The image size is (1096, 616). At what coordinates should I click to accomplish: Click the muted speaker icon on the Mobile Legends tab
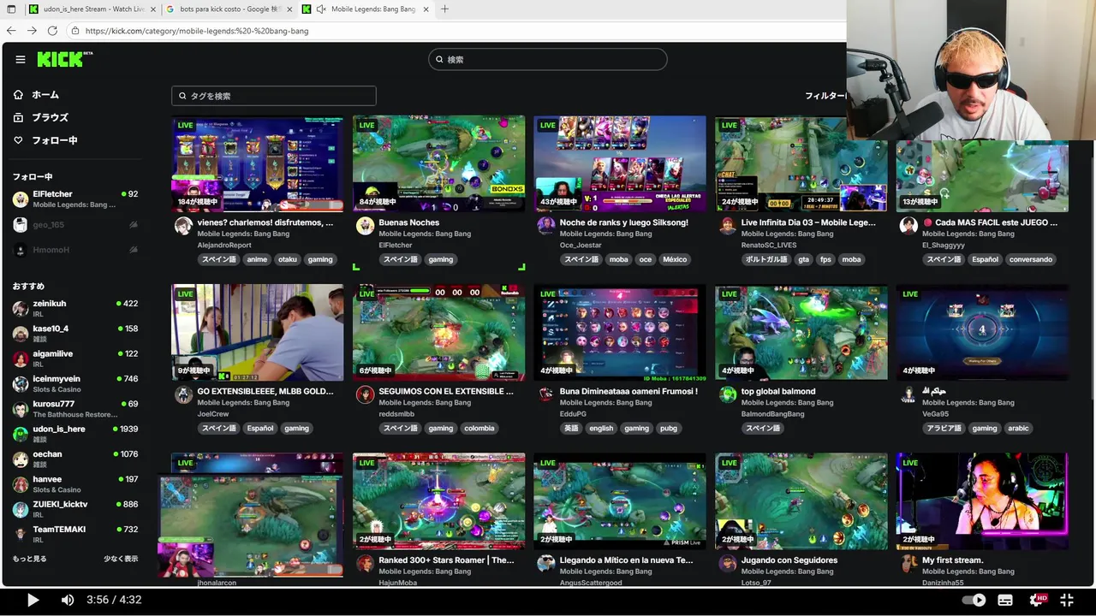[x=321, y=9]
